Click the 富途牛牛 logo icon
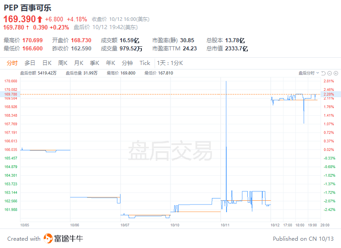Image resolution: width=341 pixels, height=248 pixels. 48,238
